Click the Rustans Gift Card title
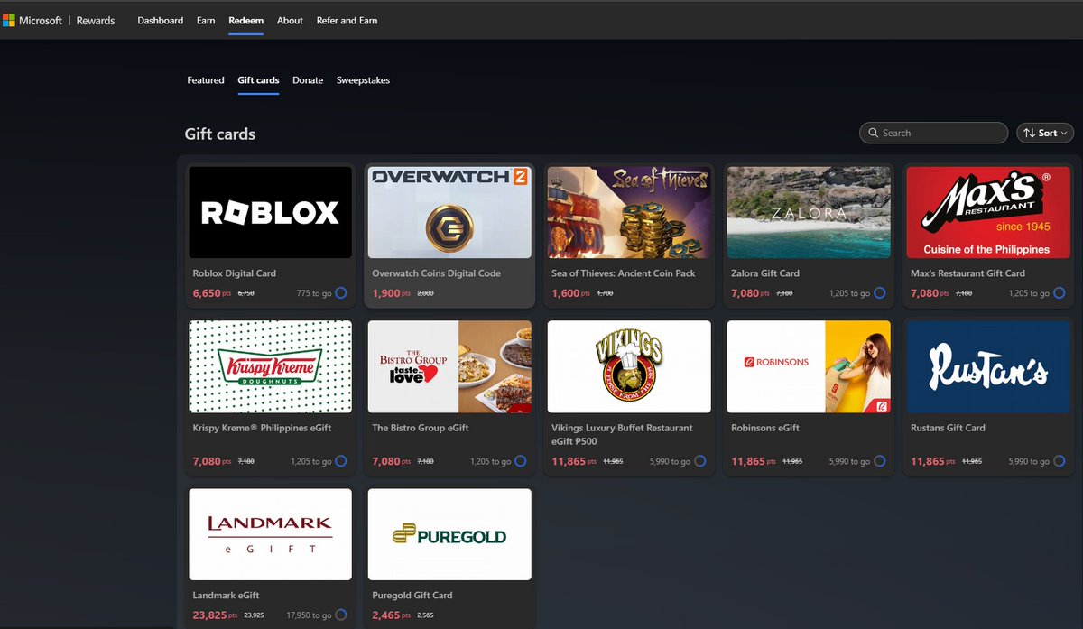Image resolution: width=1083 pixels, height=629 pixels. 948,428
